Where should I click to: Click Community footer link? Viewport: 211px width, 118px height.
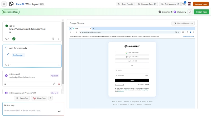[x=123, y=104]
